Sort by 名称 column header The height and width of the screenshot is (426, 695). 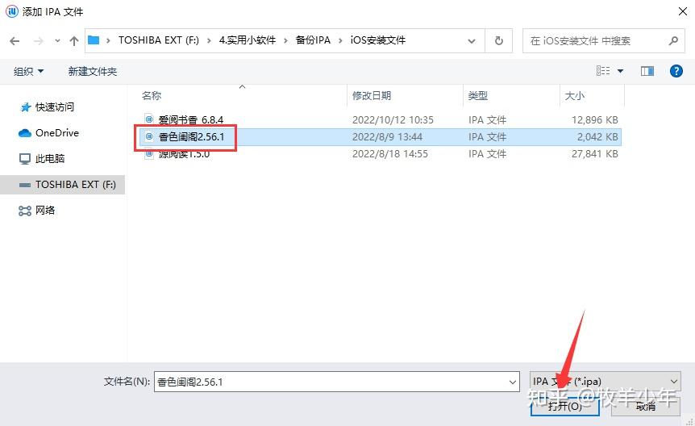(x=152, y=96)
